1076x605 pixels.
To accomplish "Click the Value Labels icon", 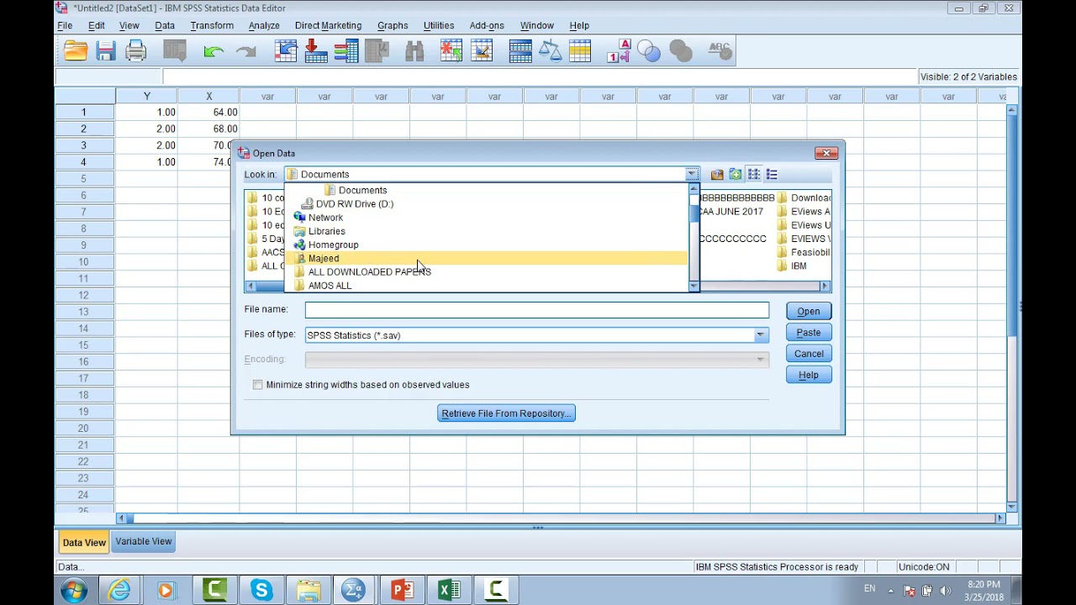I will [619, 51].
